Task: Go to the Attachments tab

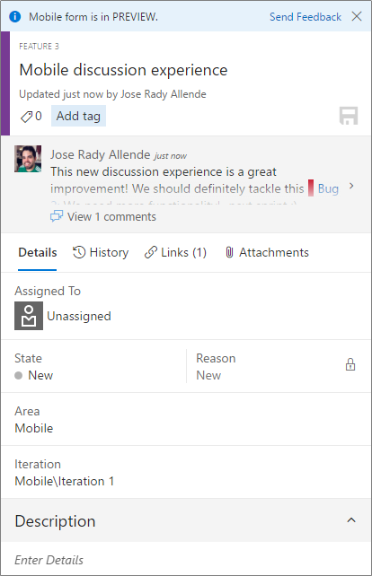Action: point(267,252)
